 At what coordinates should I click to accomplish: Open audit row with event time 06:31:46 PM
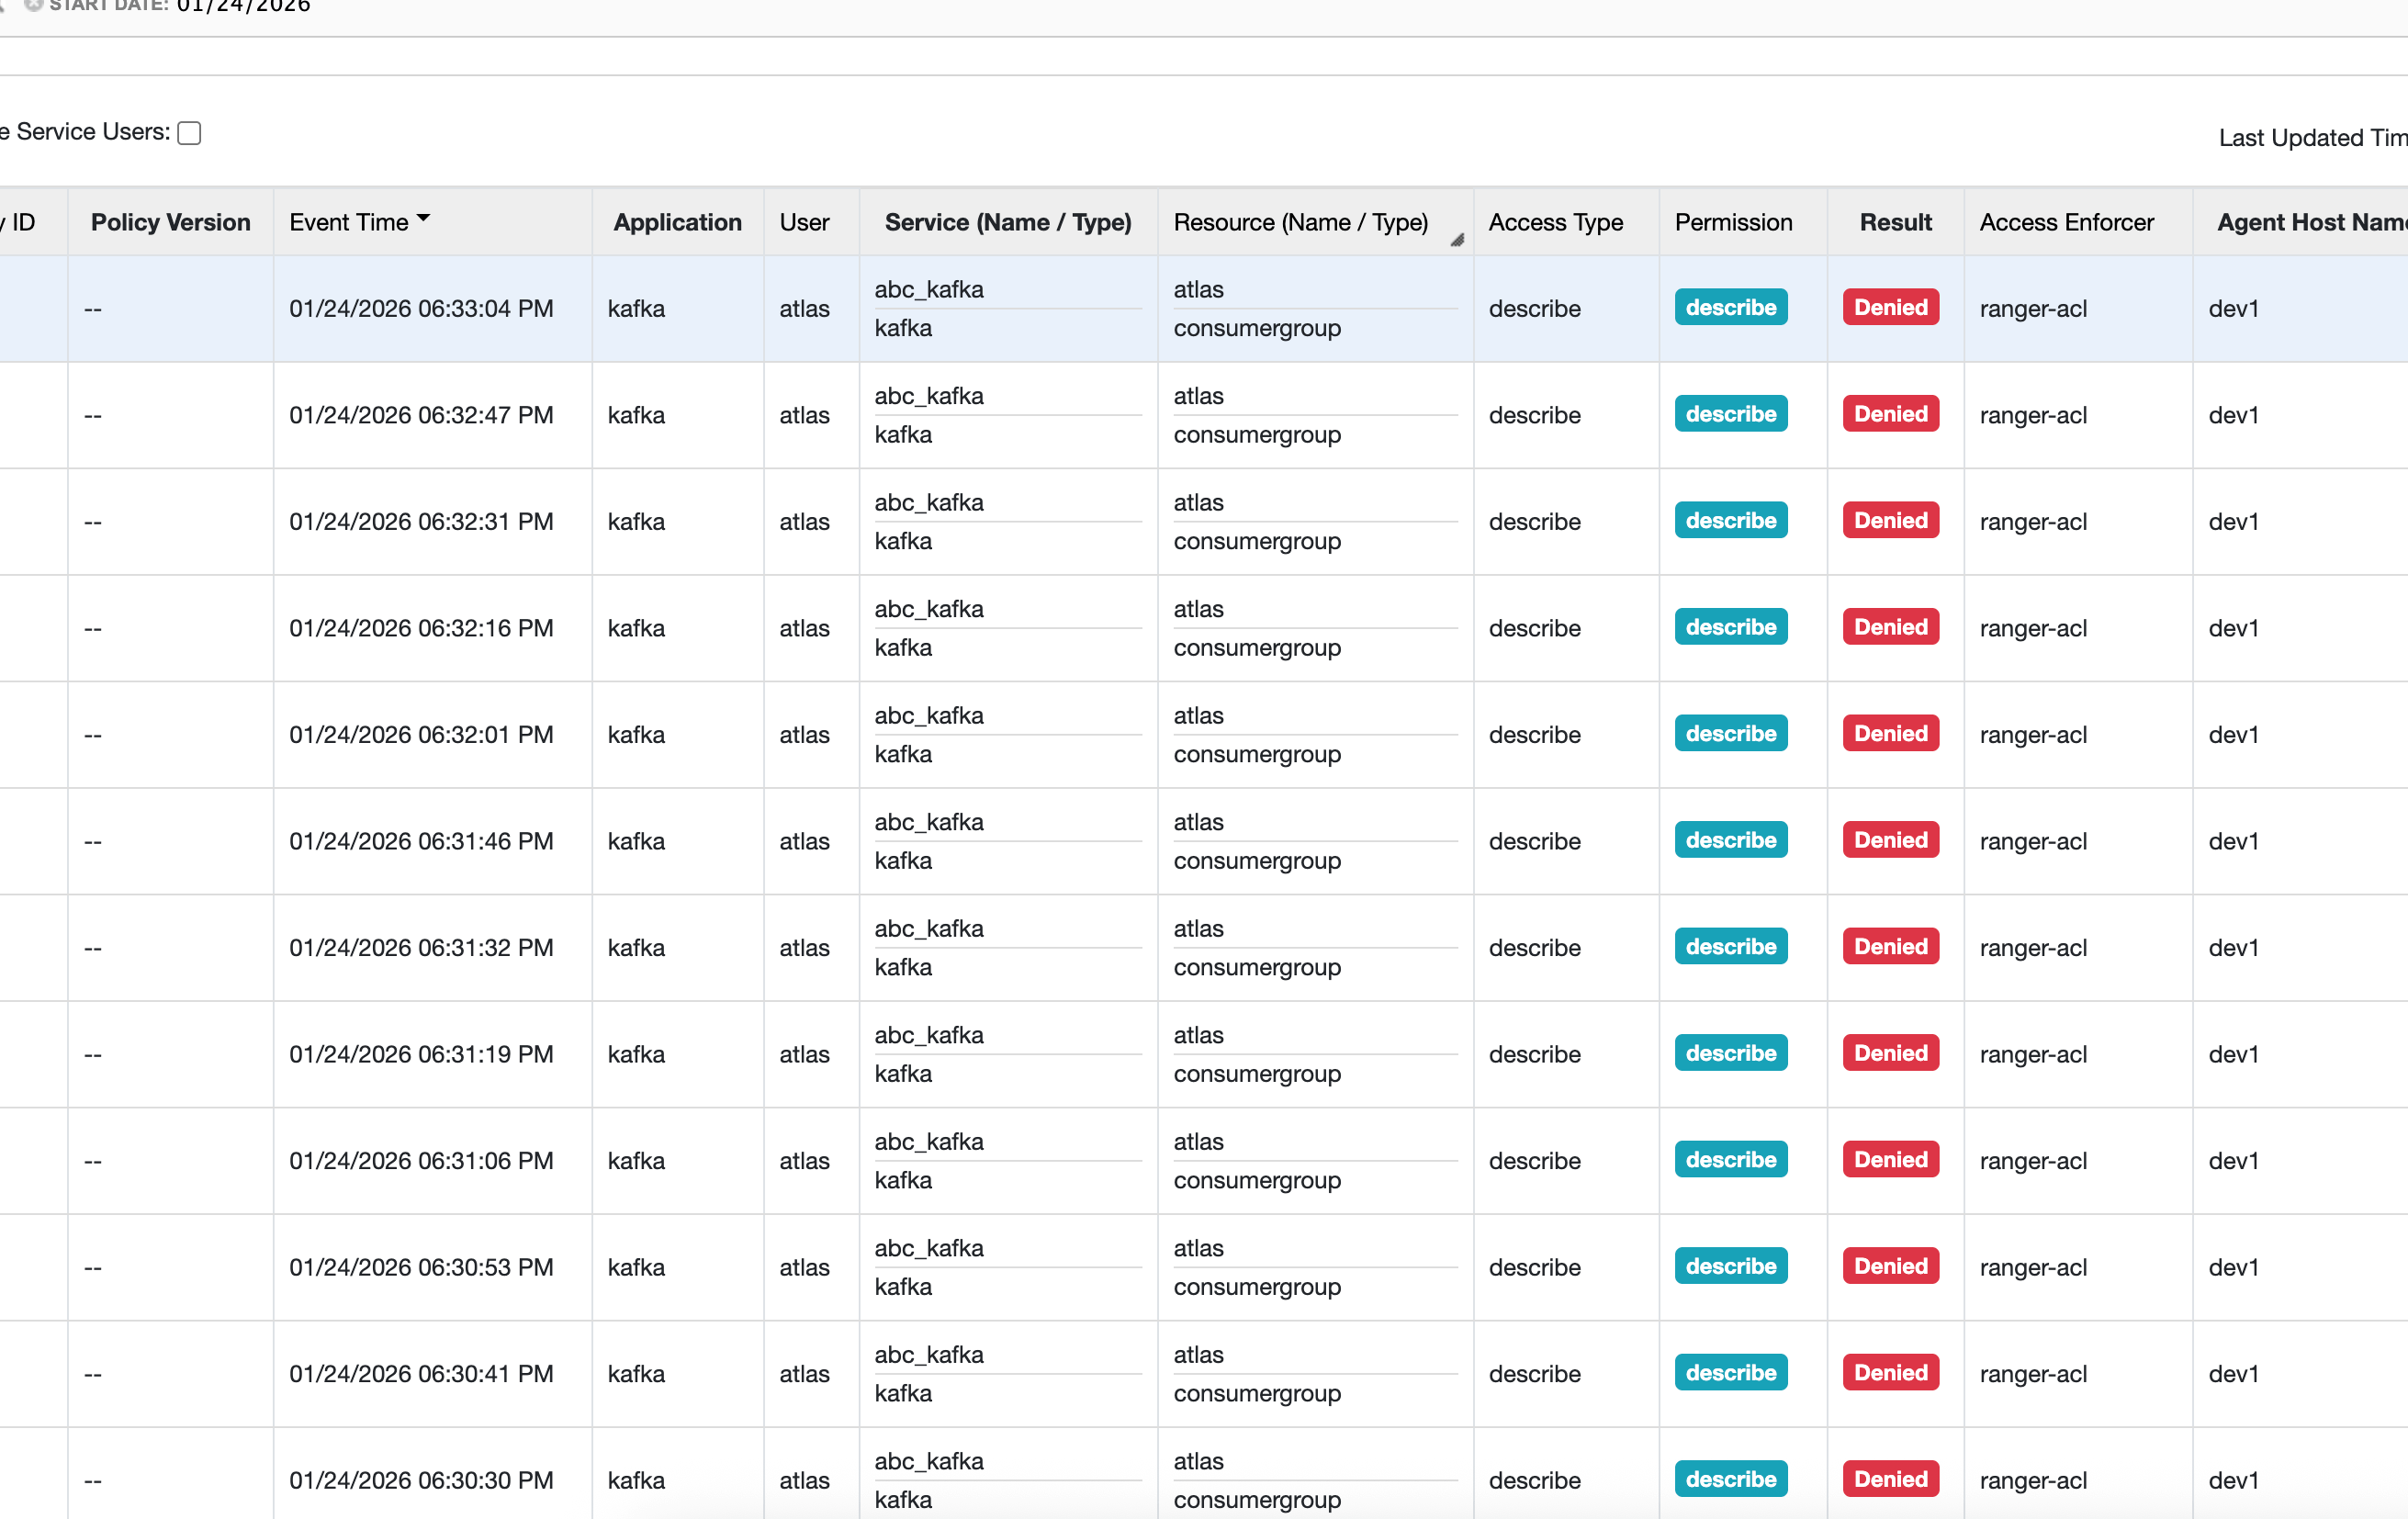[x=420, y=841]
